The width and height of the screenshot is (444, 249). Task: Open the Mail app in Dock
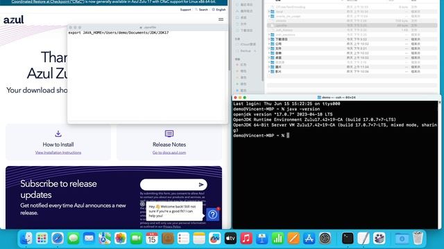(x=89, y=239)
